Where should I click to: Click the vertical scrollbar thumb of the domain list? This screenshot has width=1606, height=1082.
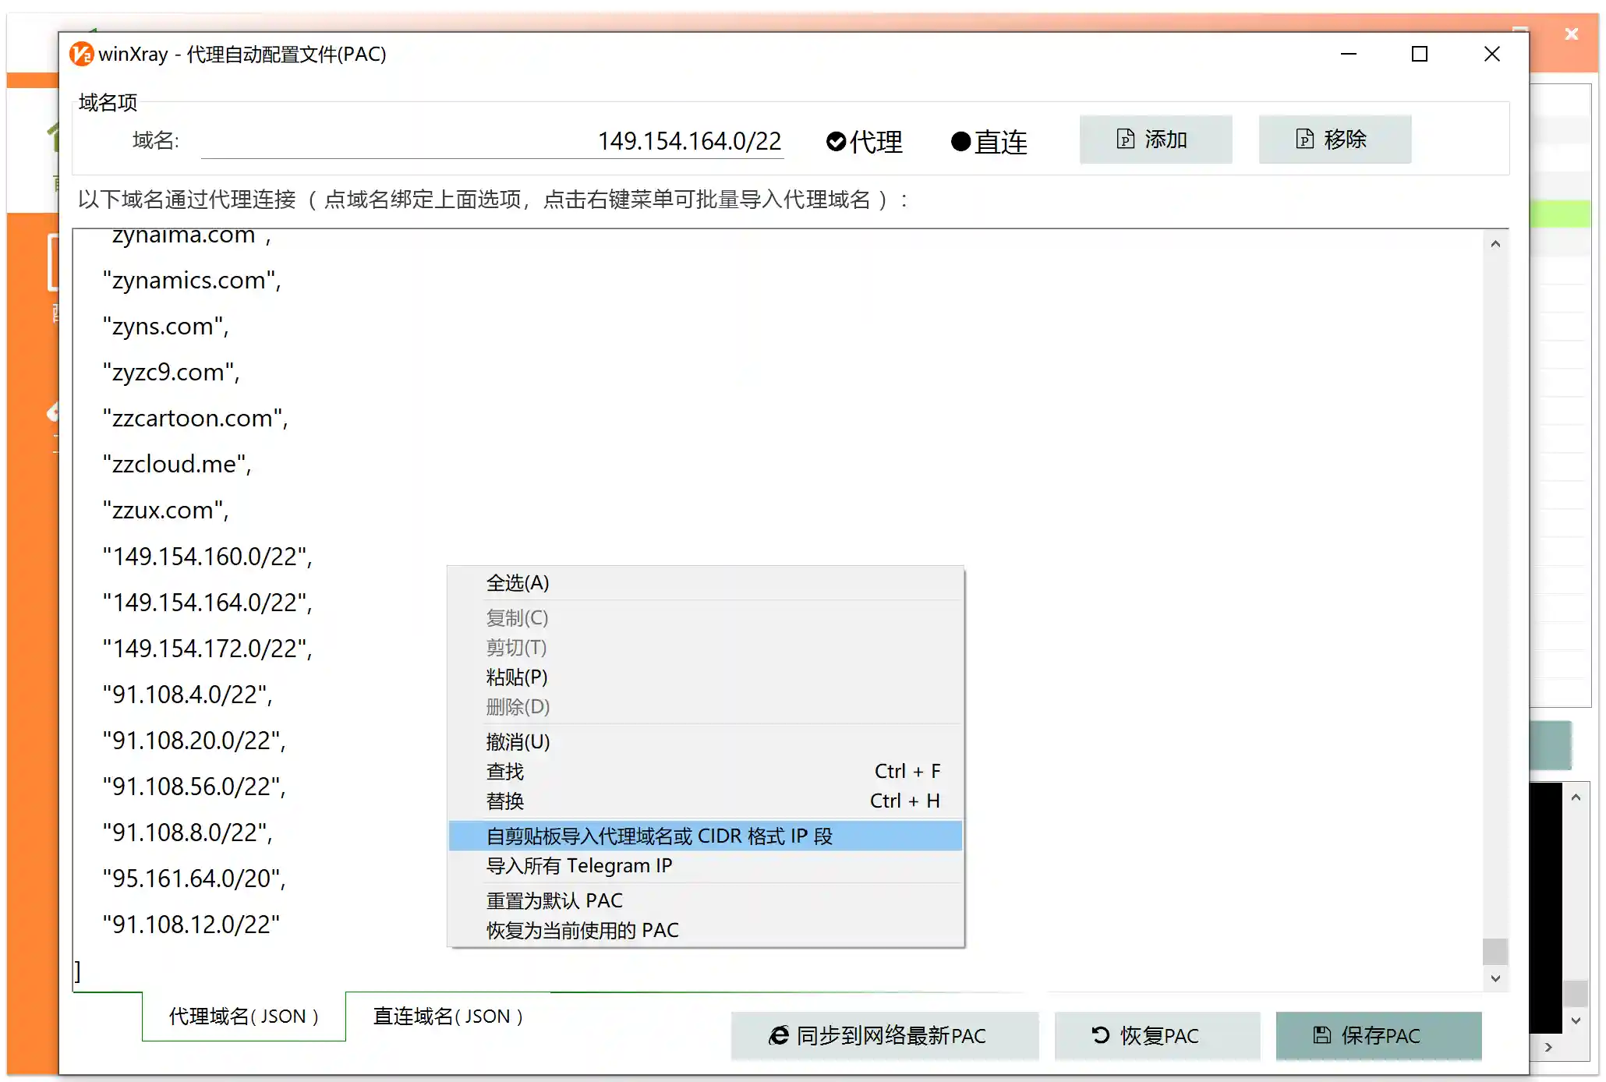coord(1495,951)
